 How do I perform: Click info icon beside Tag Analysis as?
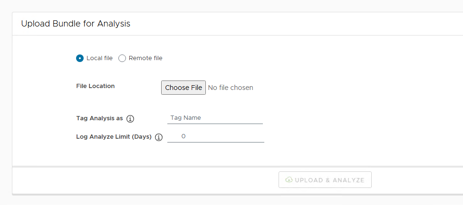130,118
